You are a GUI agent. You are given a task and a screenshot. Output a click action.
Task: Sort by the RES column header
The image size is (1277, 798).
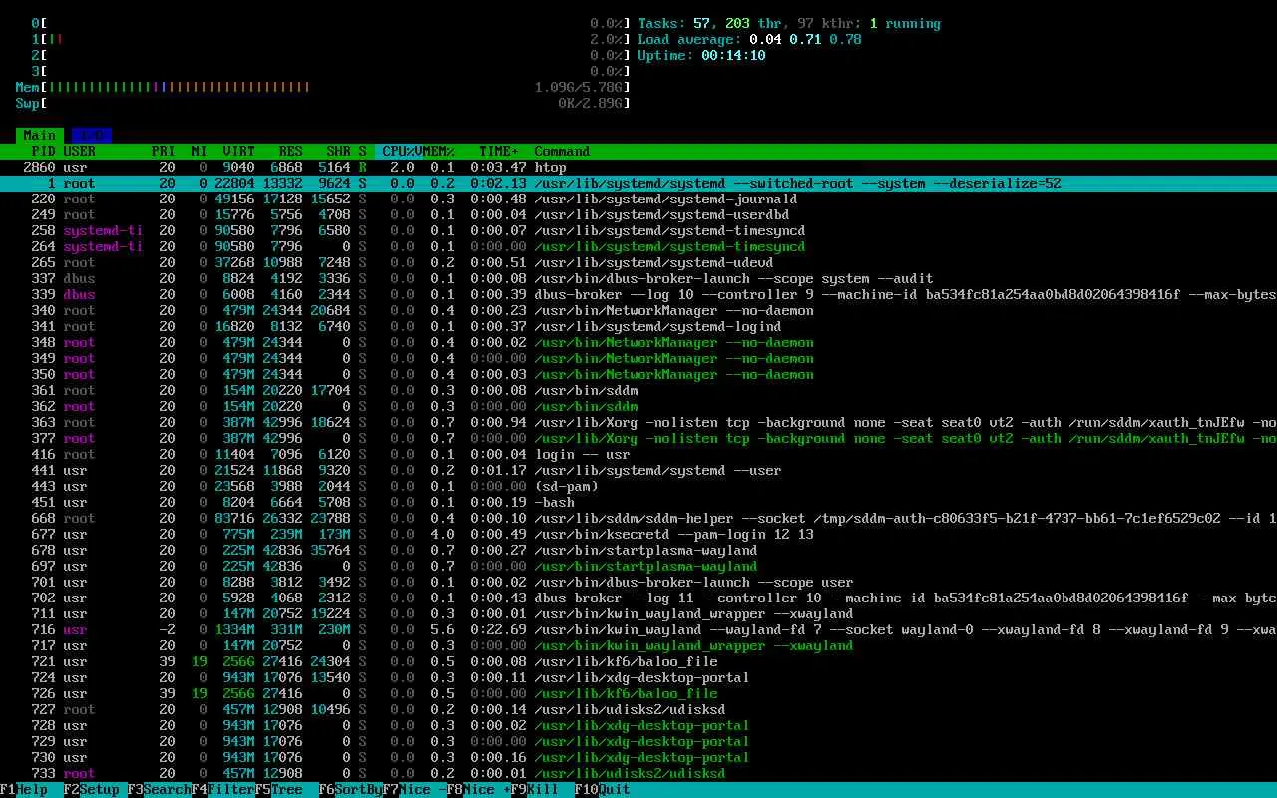pos(290,151)
